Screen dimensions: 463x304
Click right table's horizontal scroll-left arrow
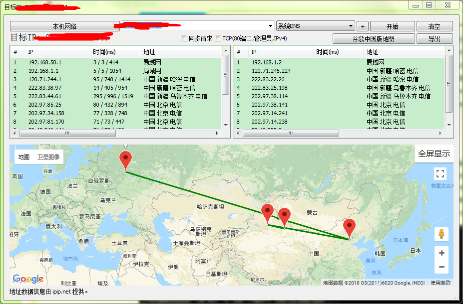click(x=238, y=134)
